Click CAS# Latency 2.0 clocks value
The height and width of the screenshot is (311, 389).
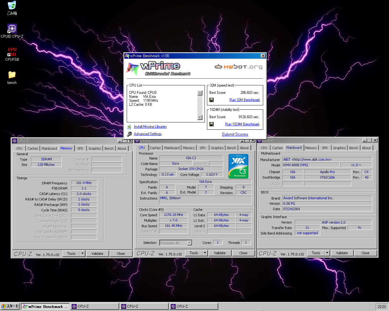[84, 194]
